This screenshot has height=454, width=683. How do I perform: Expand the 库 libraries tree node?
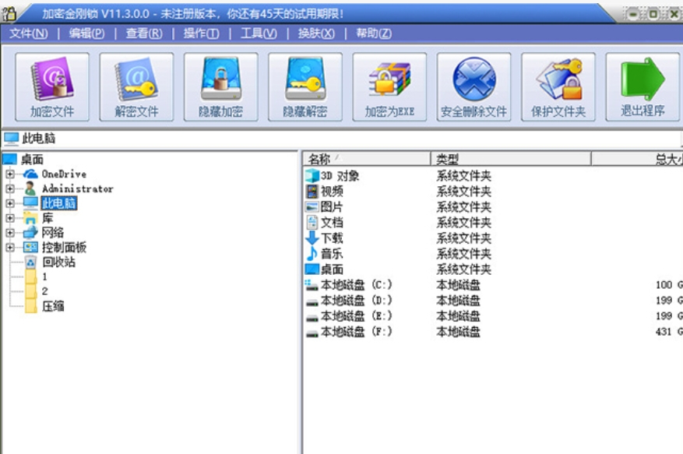tap(10, 218)
